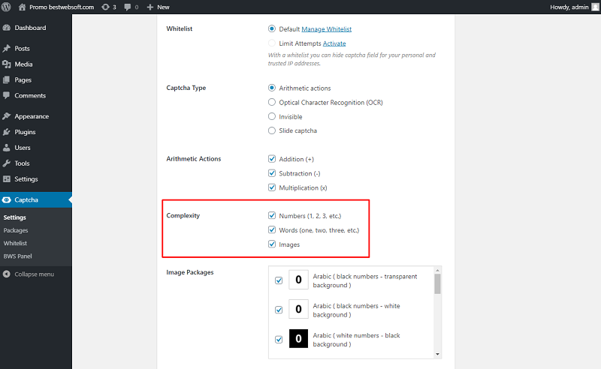The image size is (601, 369).
Task: Choose Optical Character Recognition (OCR) option
Action: click(x=272, y=102)
